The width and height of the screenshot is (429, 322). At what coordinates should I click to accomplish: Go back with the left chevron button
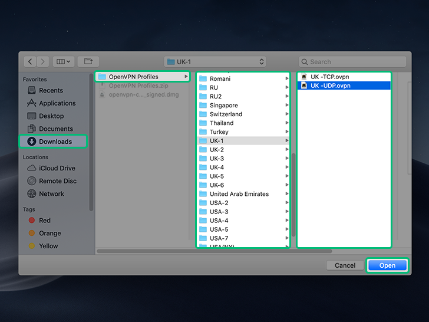click(30, 61)
